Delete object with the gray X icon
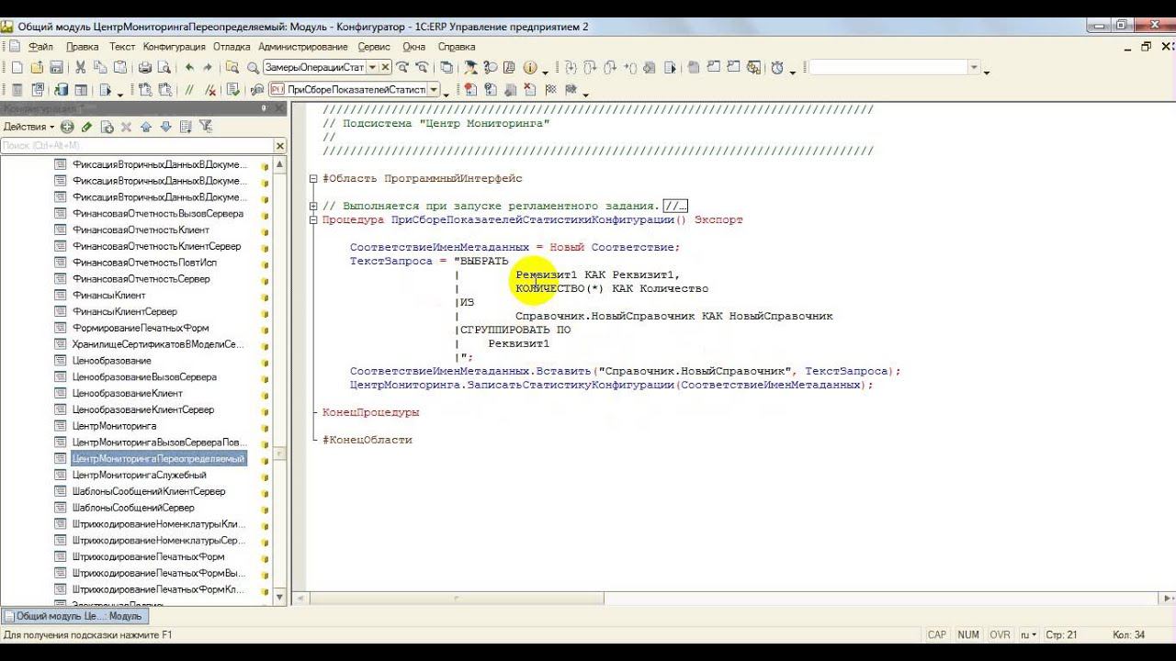Viewport: 1176px width, 661px height. (126, 127)
